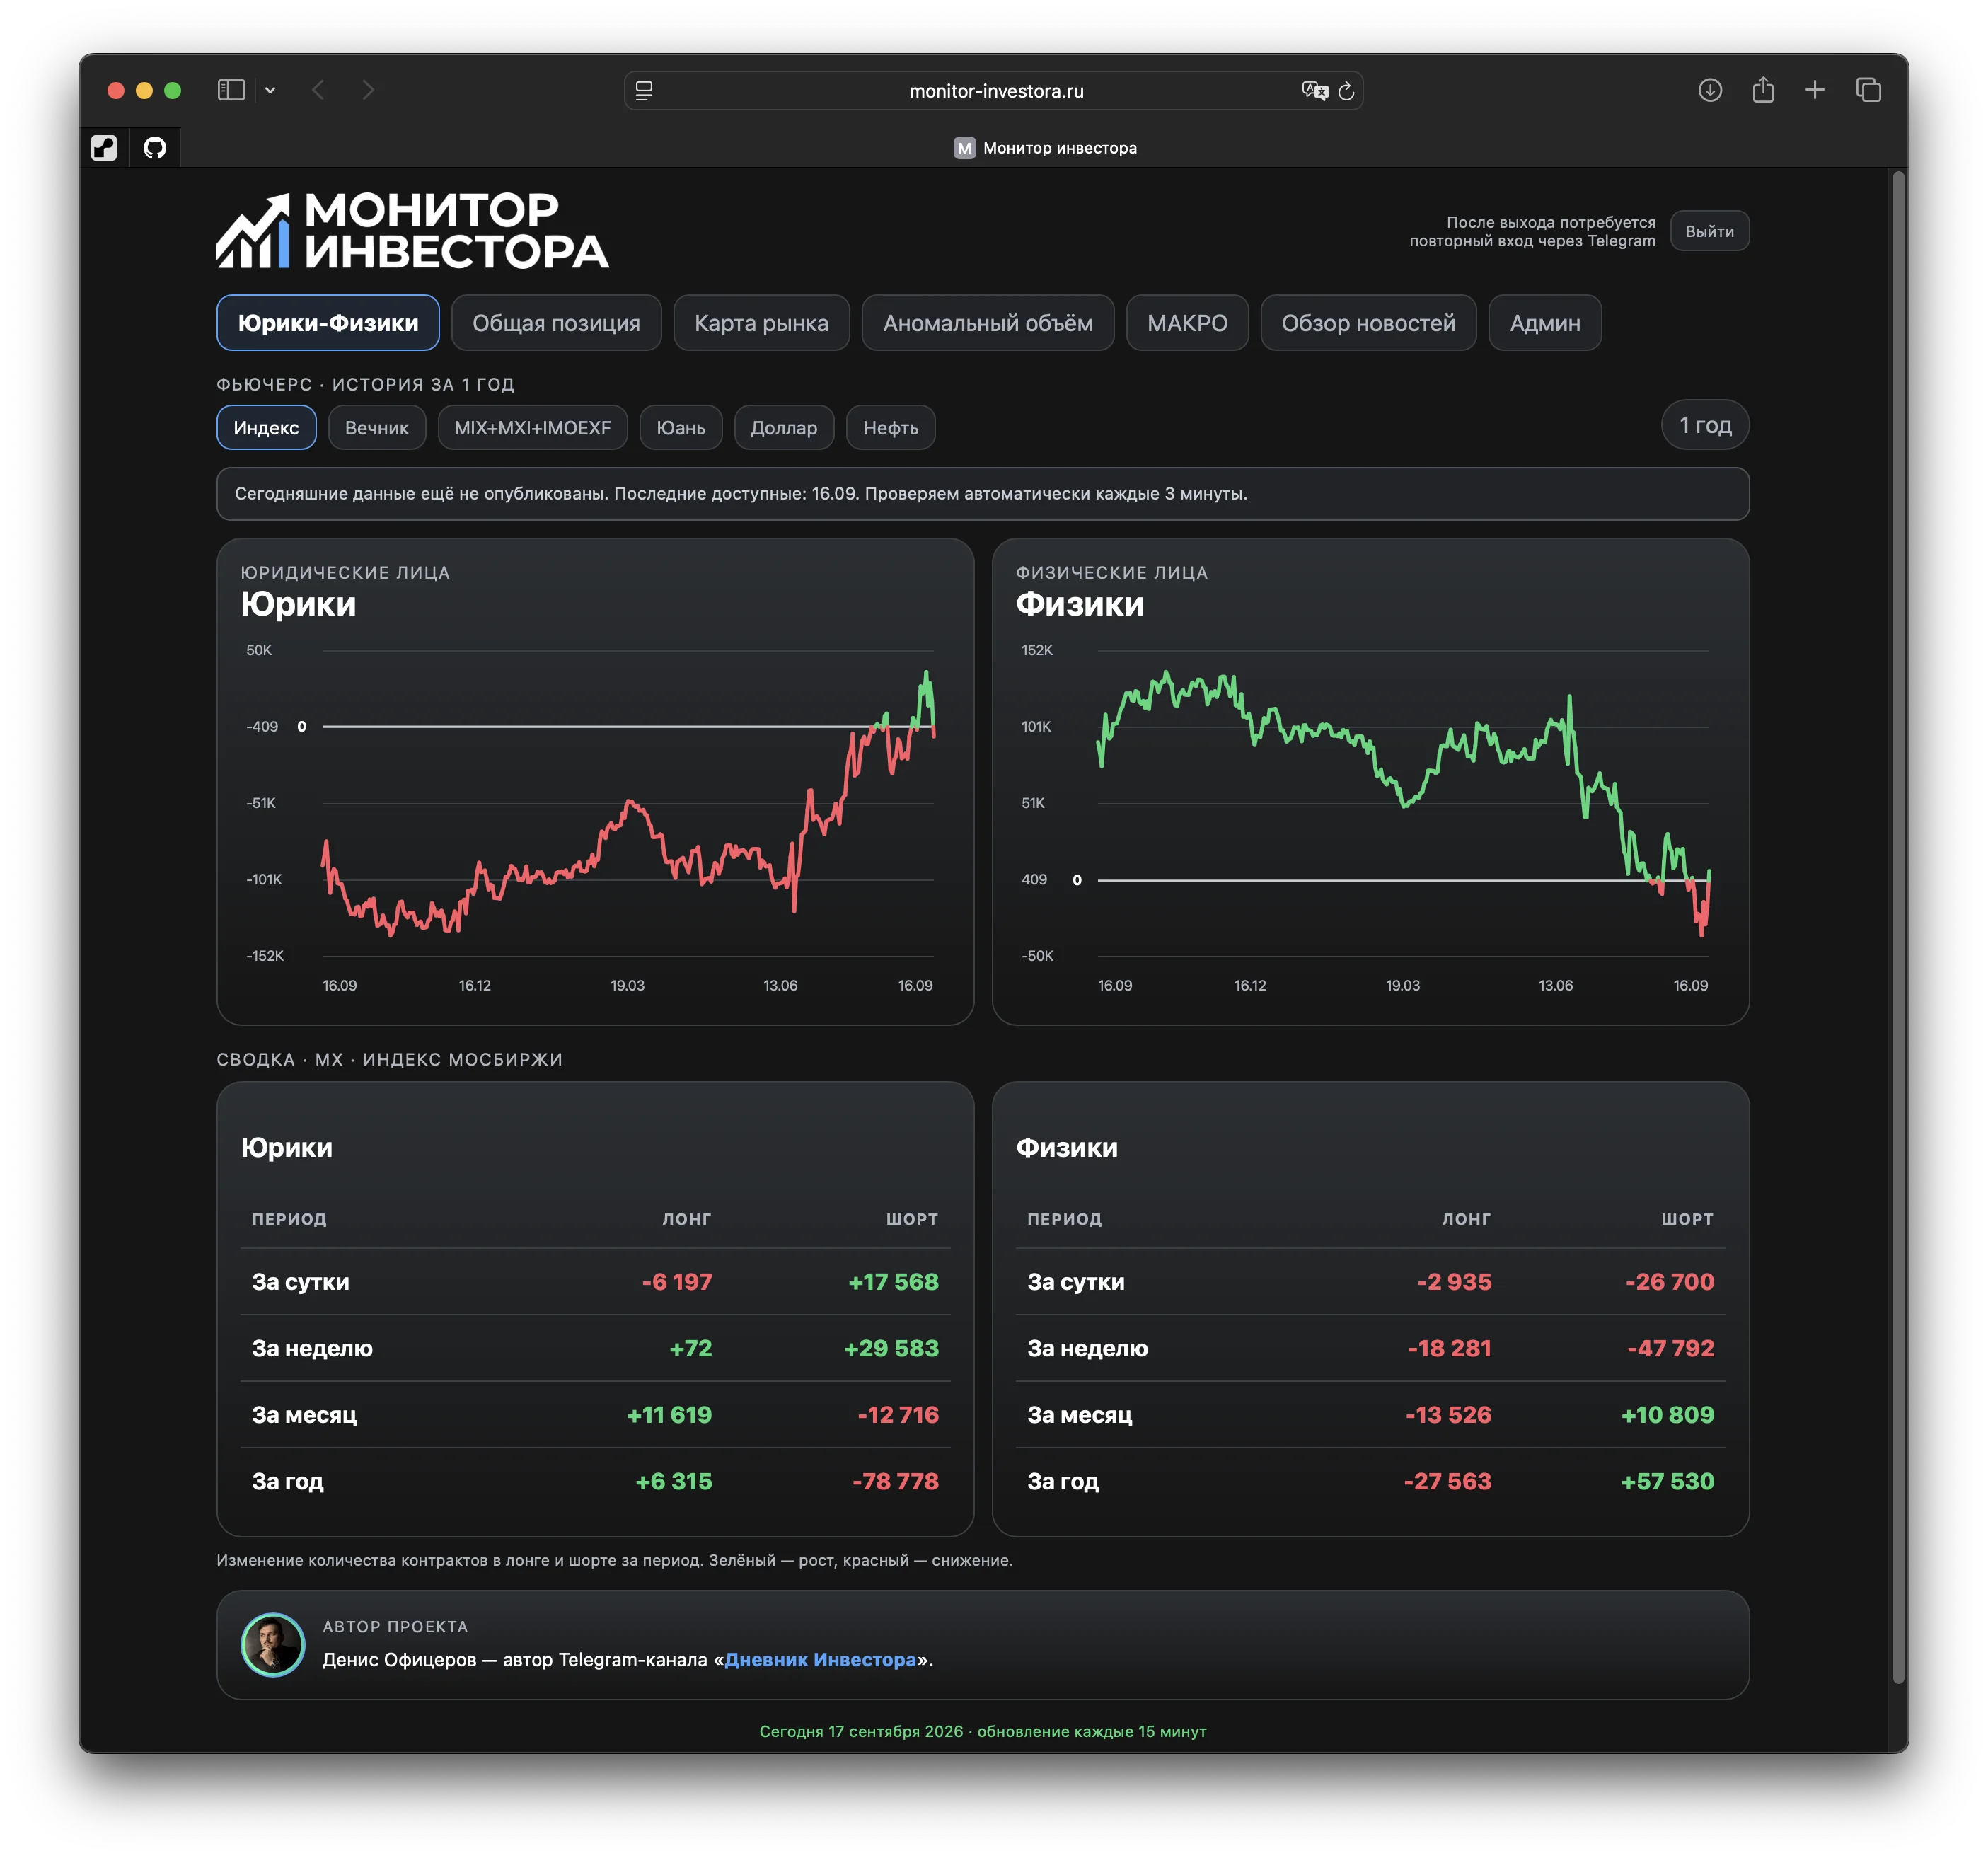Open the МАКРО tab
This screenshot has width=1988, height=1858.
(1187, 323)
